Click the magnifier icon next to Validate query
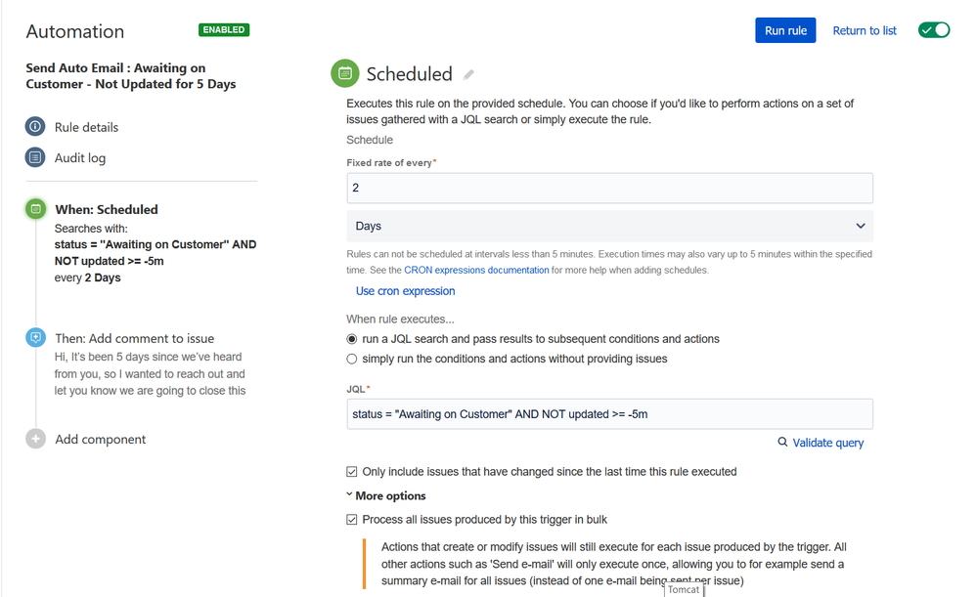The width and height of the screenshot is (977, 597). [x=782, y=442]
